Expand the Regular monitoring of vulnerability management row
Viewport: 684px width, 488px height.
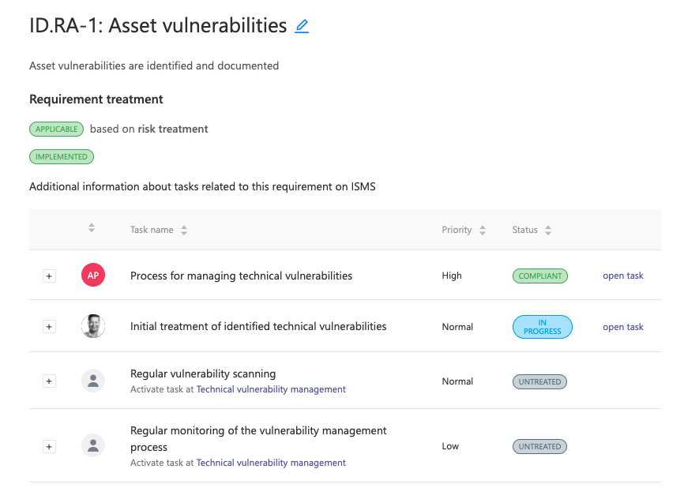49,447
